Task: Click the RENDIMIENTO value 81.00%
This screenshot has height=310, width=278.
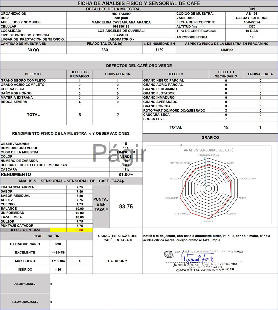Action: tap(126, 174)
